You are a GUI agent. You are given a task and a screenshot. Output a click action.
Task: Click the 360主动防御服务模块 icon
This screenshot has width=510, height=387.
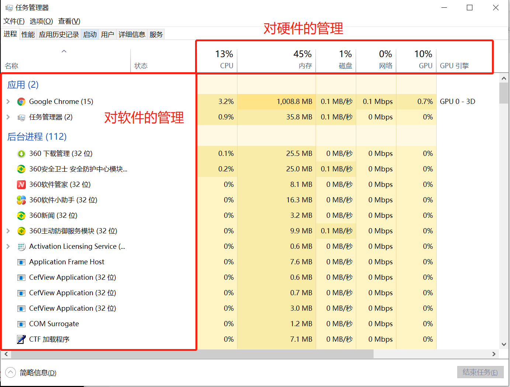(21, 231)
